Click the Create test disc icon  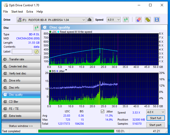pos(5,66)
